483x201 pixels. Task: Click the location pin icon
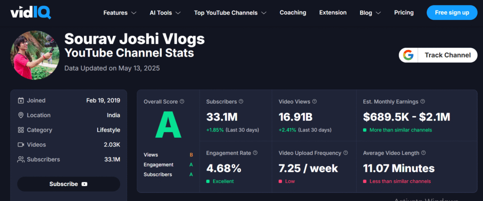(21, 115)
